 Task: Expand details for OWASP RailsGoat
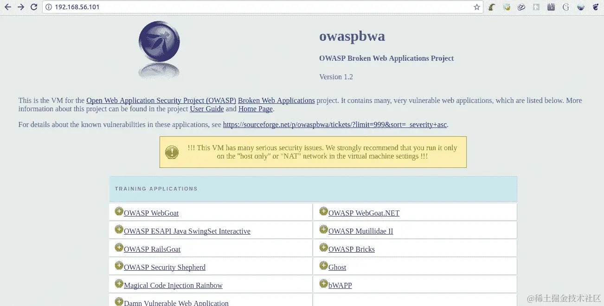(119, 248)
